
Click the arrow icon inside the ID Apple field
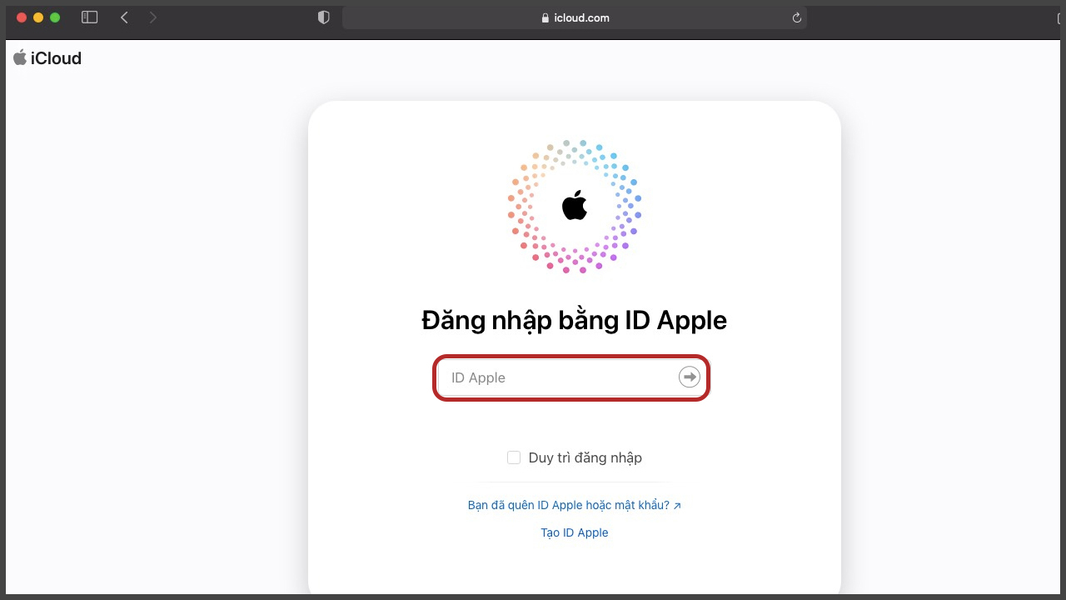[x=689, y=376]
